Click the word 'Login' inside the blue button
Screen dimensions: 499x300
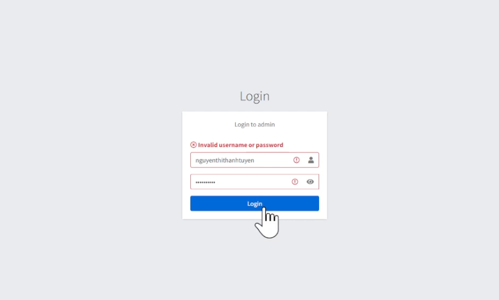pyautogui.click(x=254, y=203)
